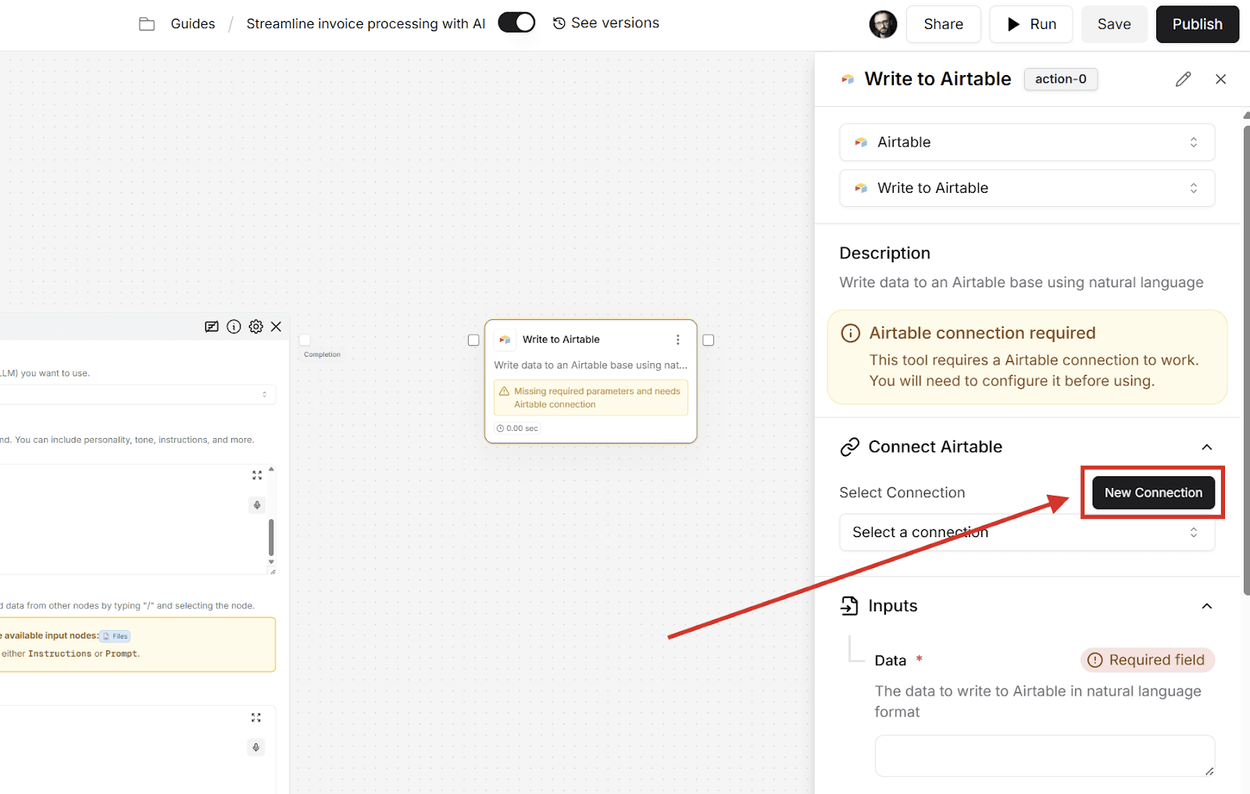
Task: Expand the upper text editor to fullscreen
Action: (257, 475)
